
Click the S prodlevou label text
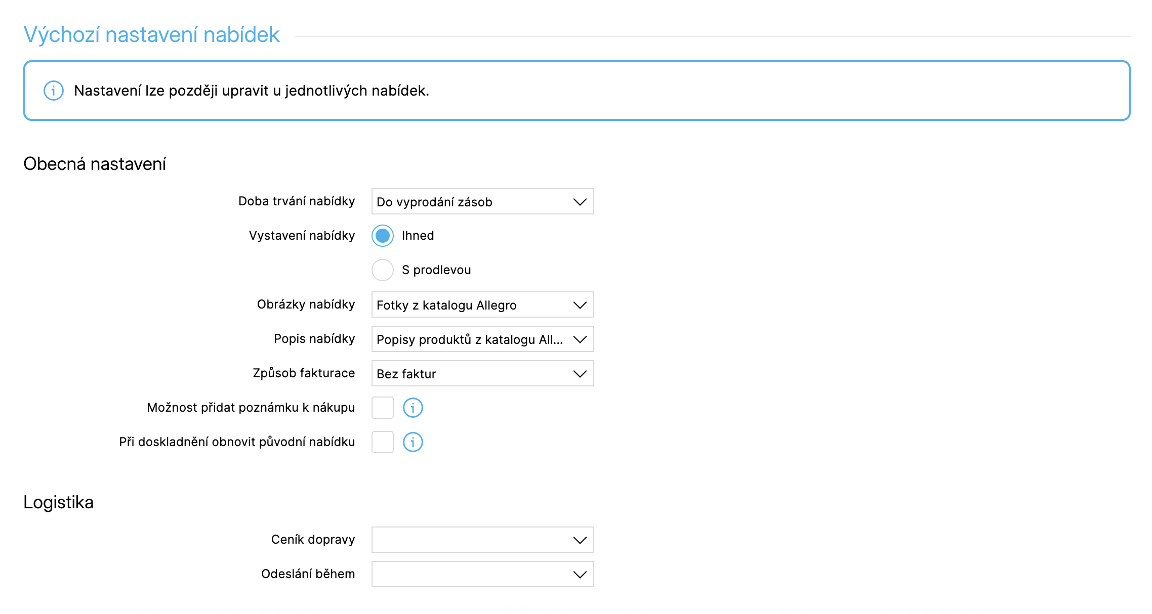(436, 270)
